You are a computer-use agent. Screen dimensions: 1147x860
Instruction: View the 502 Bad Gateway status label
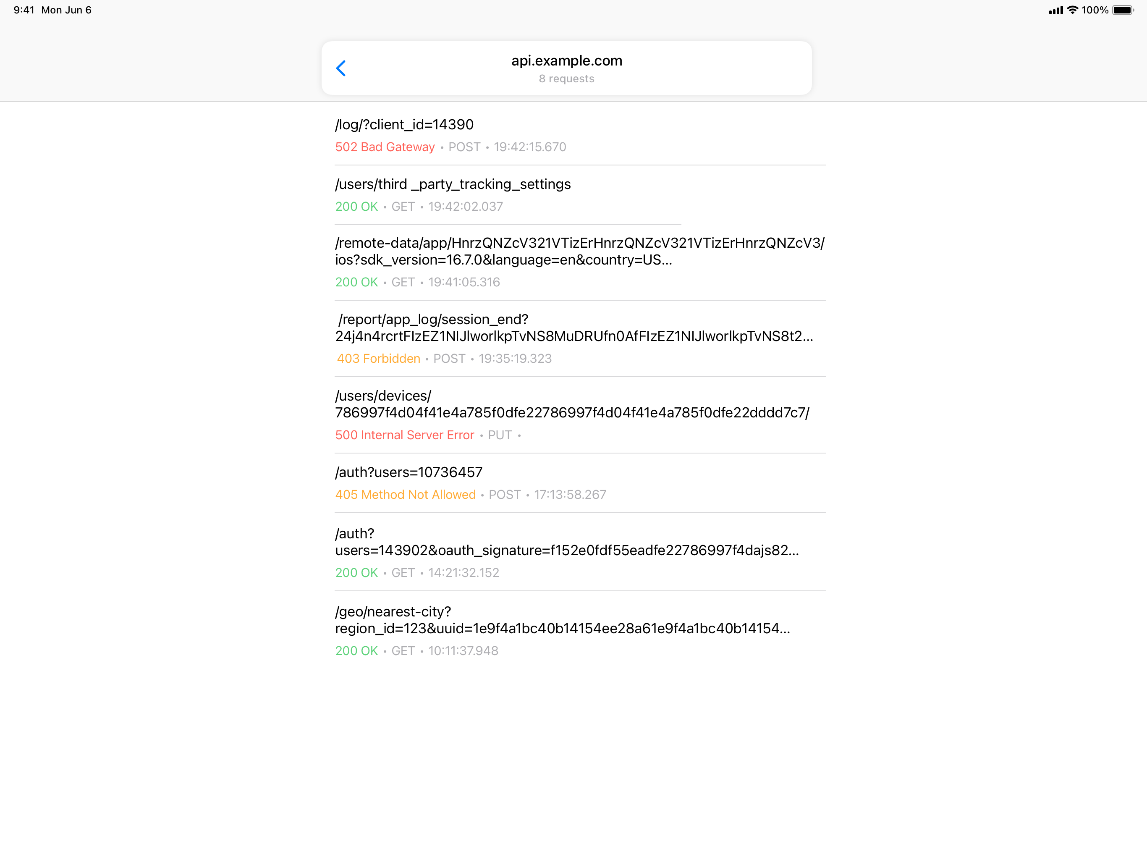[x=385, y=147]
